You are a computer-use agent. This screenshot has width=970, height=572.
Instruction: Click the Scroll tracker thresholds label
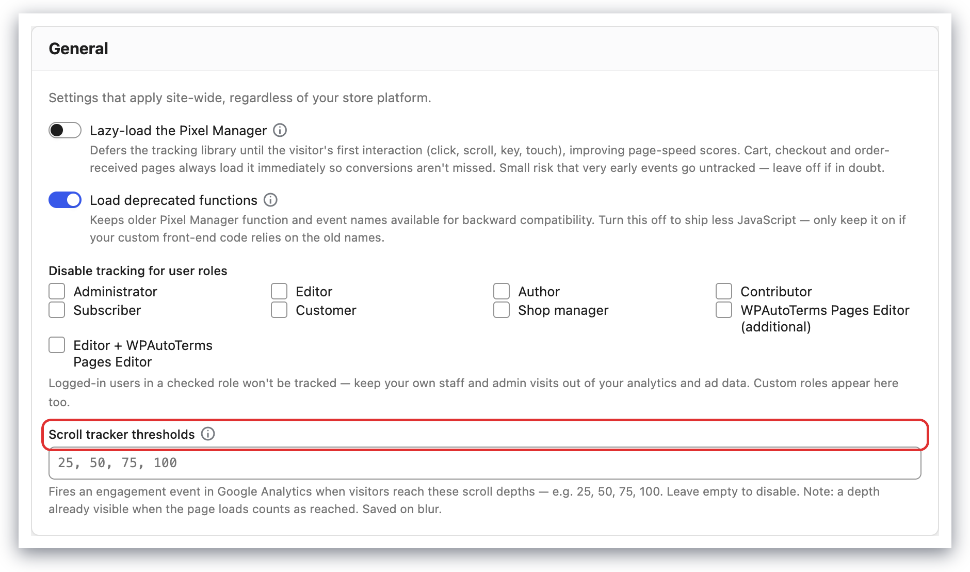click(x=122, y=434)
